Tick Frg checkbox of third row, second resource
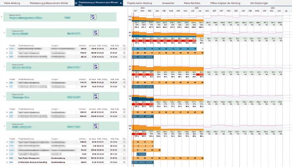The image size is (292, 167). click(124, 57)
